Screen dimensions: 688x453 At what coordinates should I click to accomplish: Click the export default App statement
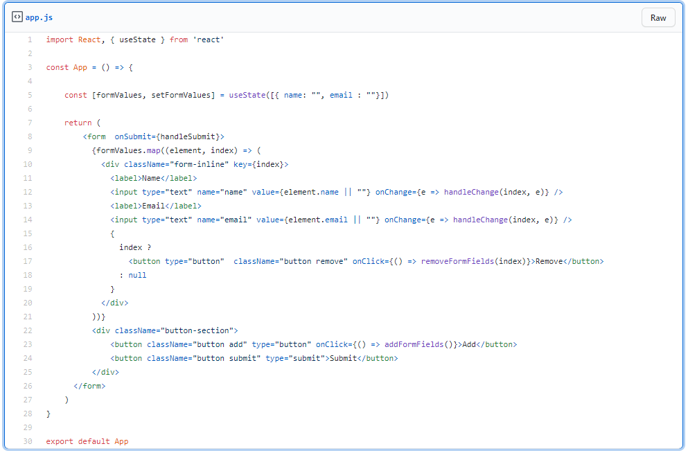(x=87, y=441)
